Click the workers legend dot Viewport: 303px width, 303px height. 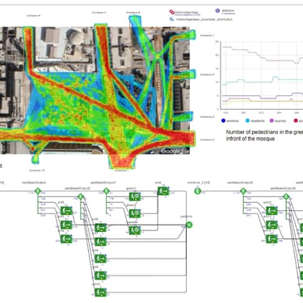click(223, 120)
